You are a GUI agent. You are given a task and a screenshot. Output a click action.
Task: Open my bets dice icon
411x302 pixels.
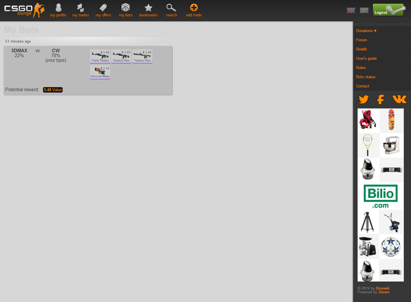126,7
